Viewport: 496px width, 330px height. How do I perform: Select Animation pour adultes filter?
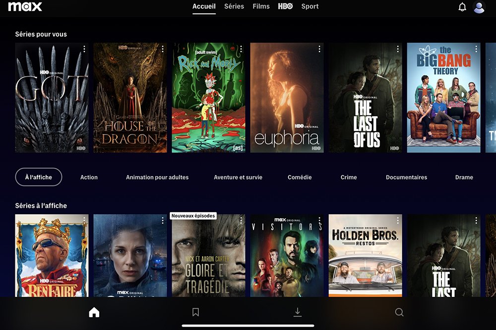pyautogui.click(x=157, y=177)
